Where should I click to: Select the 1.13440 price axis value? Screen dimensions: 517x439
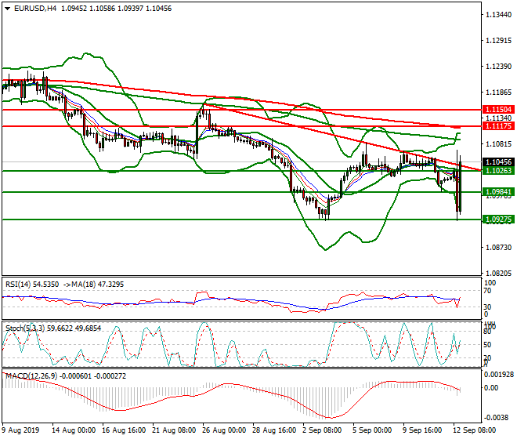click(x=498, y=15)
